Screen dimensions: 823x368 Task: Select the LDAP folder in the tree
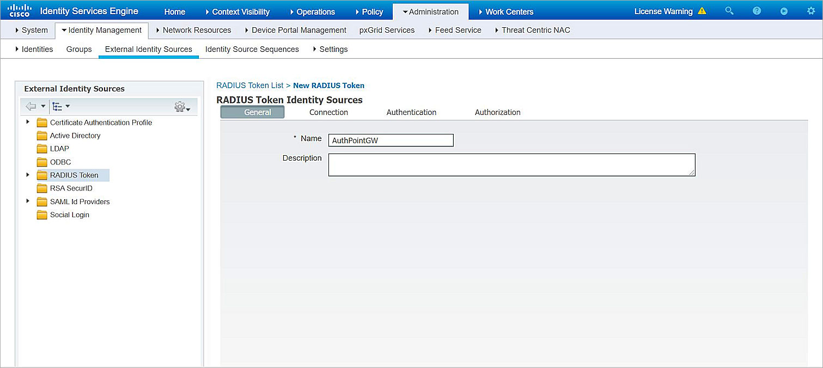click(58, 149)
